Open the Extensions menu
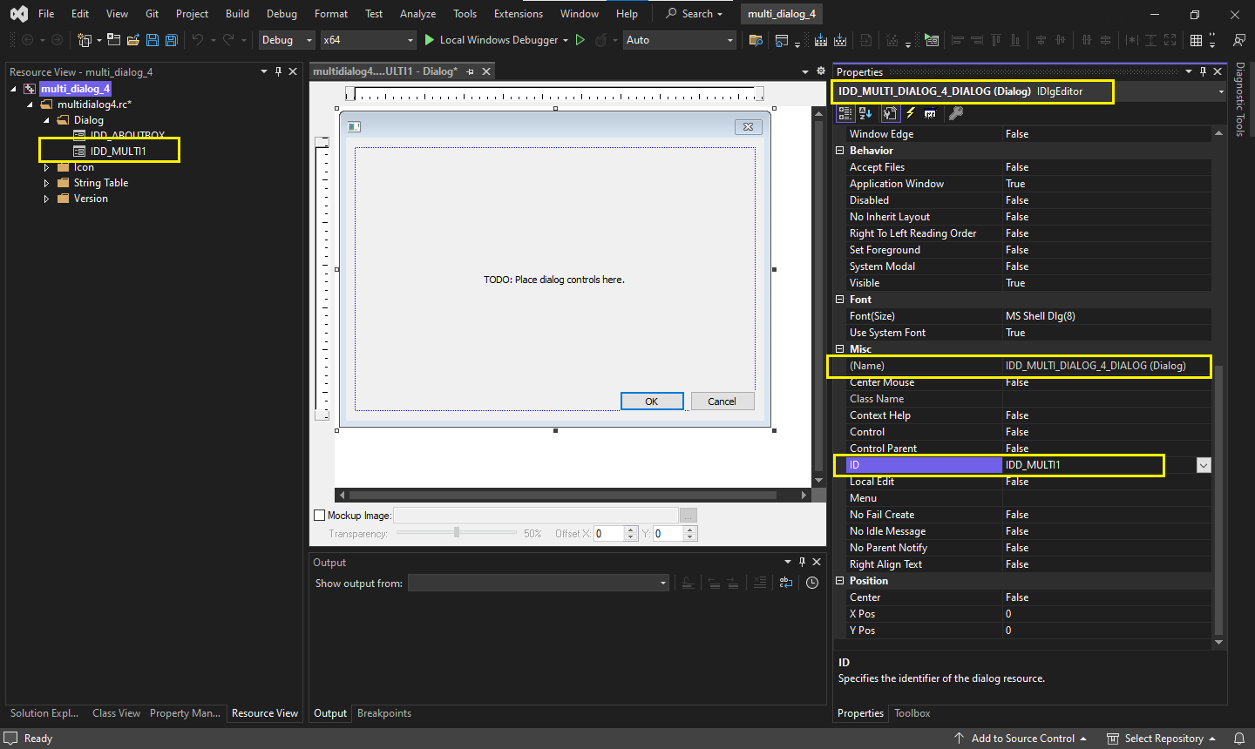The image size is (1255, 749). click(x=518, y=14)
